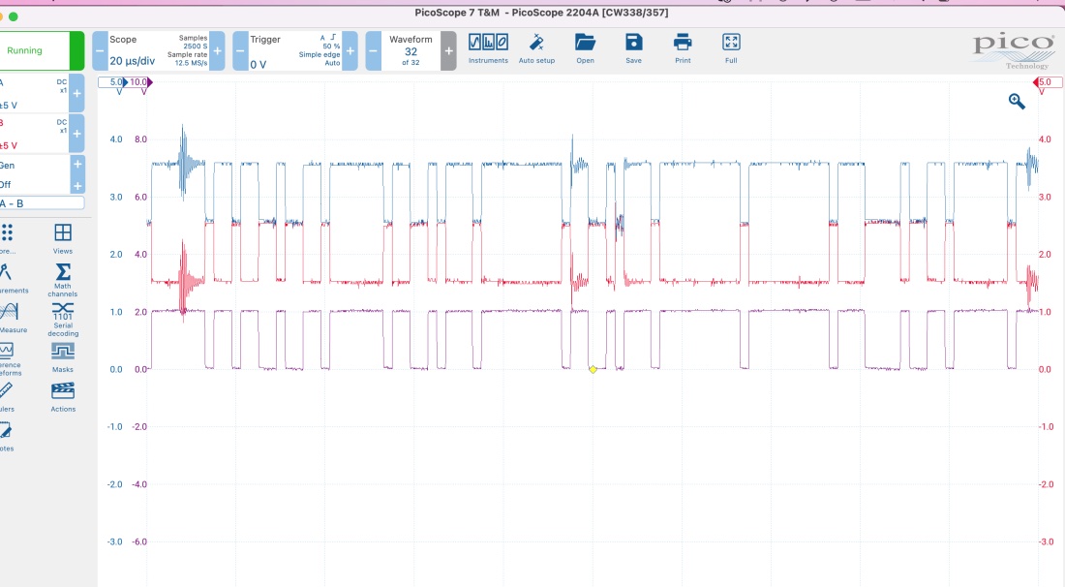Save the capture using the Save icon
This screenshot has height=587, width=1065.
633,47
